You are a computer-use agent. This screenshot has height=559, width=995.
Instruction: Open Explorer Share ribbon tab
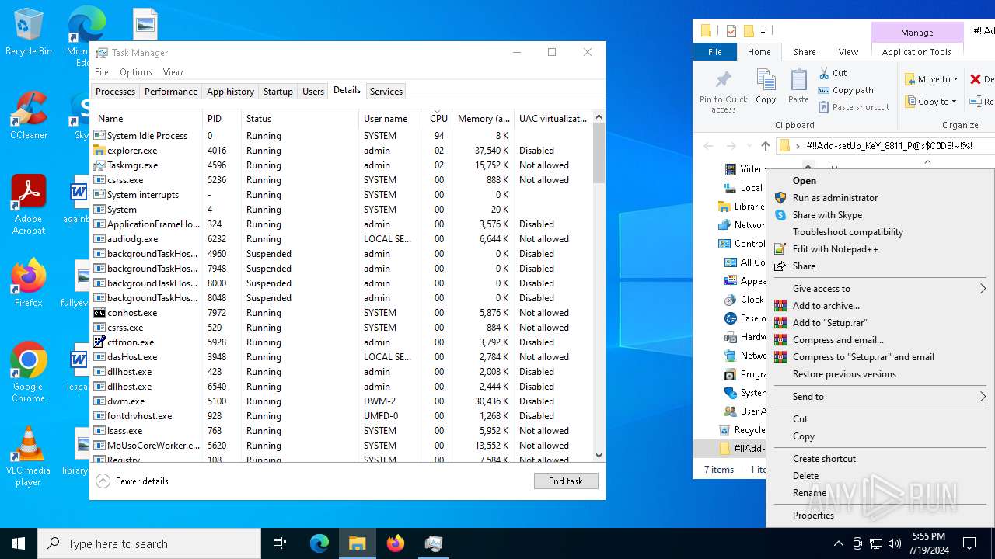(x=805, y=52)
